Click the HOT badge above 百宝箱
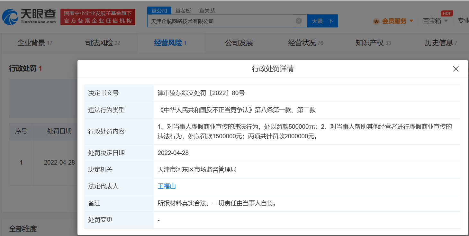 446,13
